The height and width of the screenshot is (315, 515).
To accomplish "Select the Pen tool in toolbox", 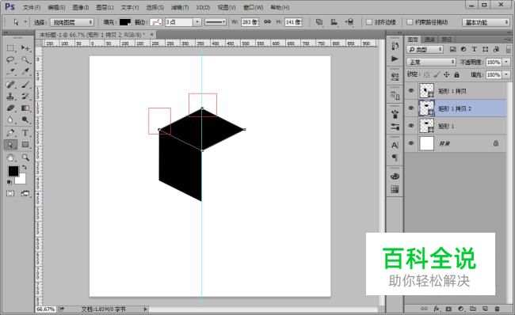I will [10, 133].
